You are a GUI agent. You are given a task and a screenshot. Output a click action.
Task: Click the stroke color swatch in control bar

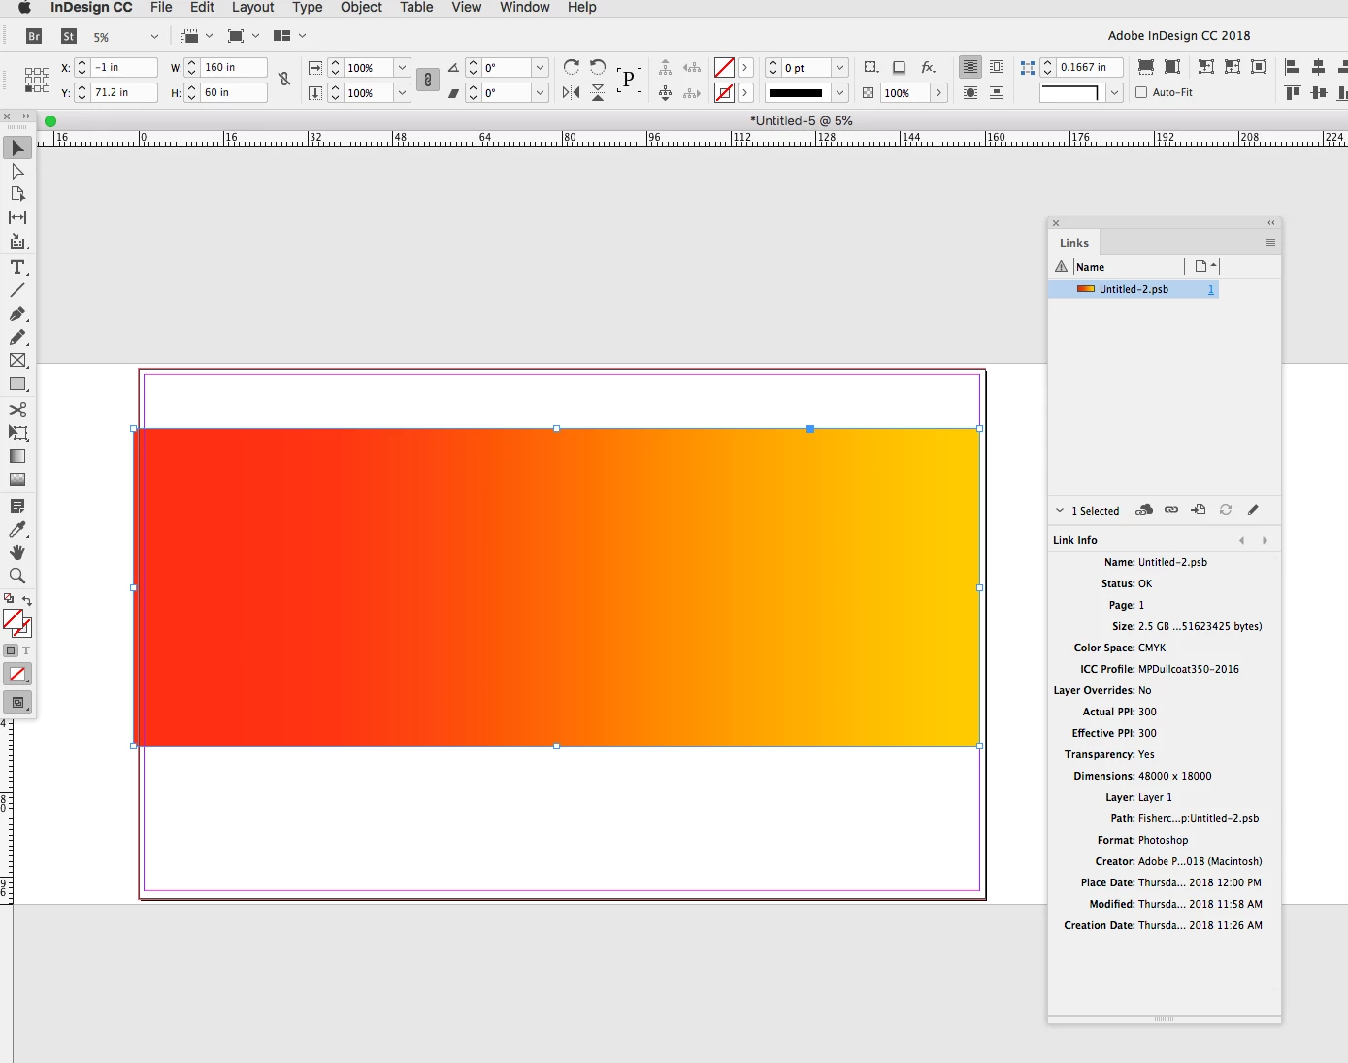pos(724,93)
